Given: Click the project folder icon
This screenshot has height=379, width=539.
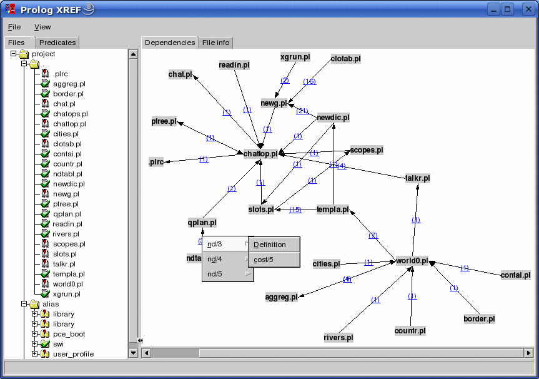Looking at the screenshot, I should (24, 54).
